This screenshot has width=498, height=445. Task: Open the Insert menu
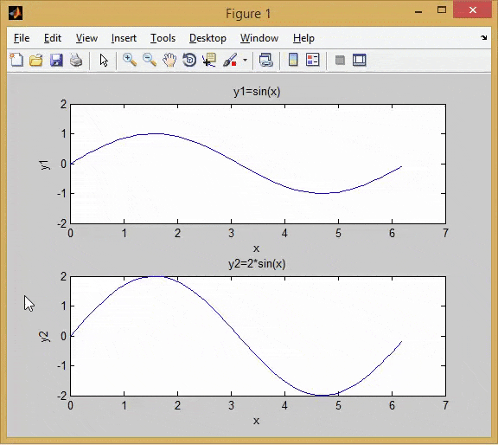point(124,38)
